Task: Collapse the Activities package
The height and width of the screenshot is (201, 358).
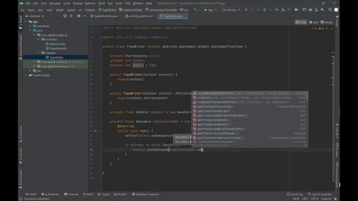Action: pos(39,40)
